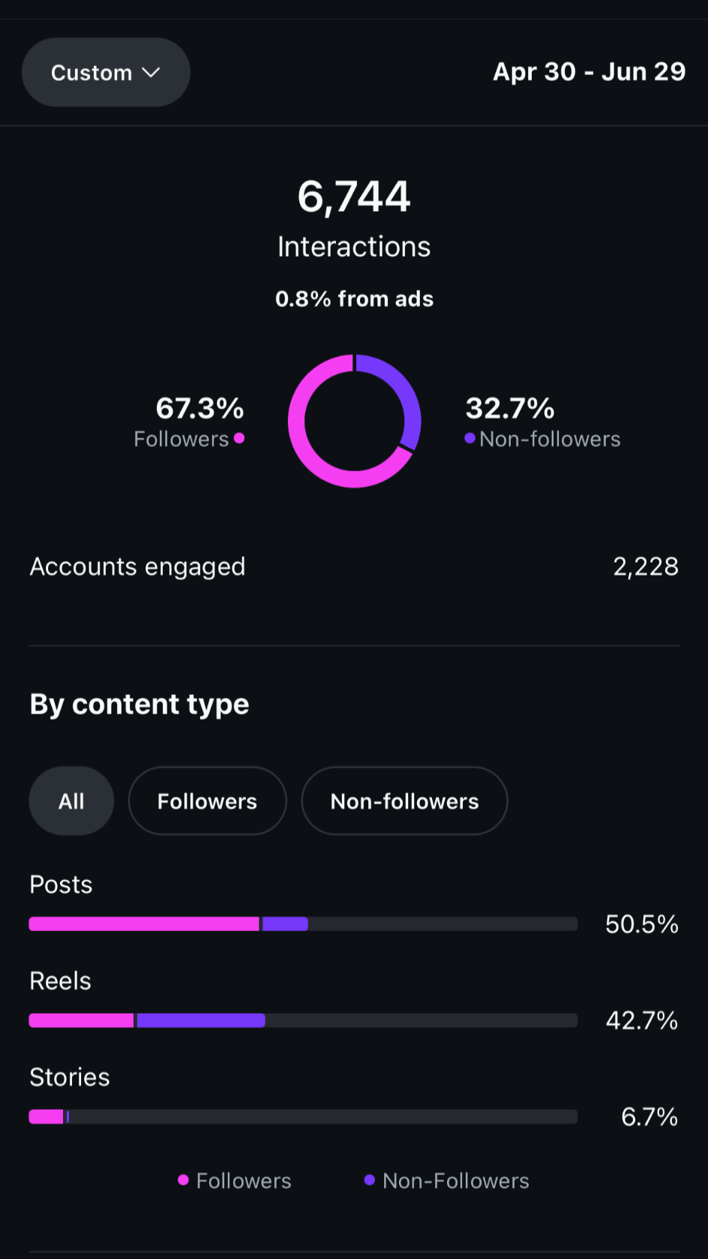The width and height of the screenshot is (708, 1259).
Task: Click the purple Non-Followers legend dot
Action: [x=369, y=1180]
